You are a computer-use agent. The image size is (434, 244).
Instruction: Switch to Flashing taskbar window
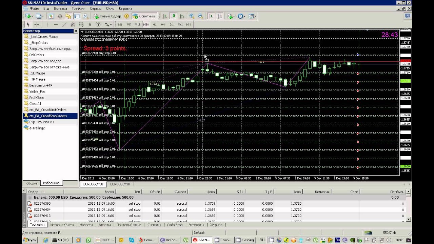[245, 240]
